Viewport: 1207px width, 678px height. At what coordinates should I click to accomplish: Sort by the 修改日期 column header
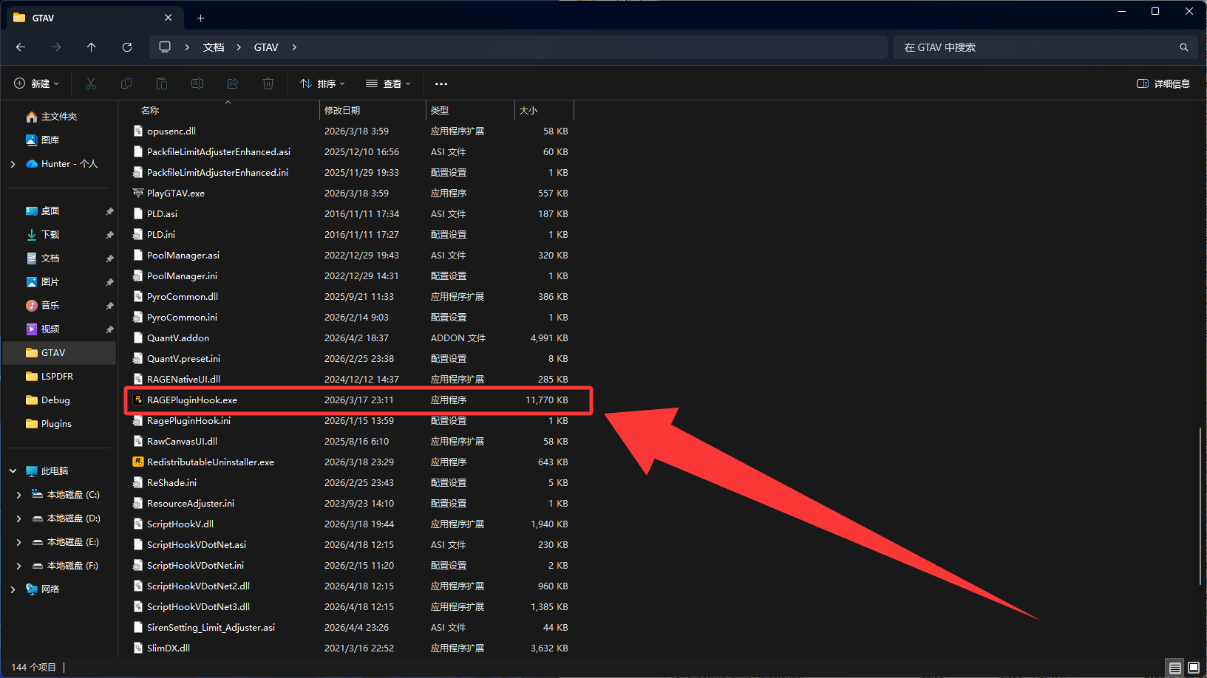342,111
